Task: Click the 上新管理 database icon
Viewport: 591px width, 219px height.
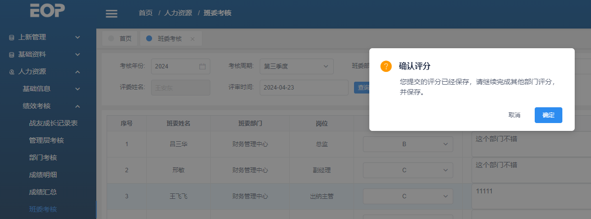Action: [x=12, y=37]
